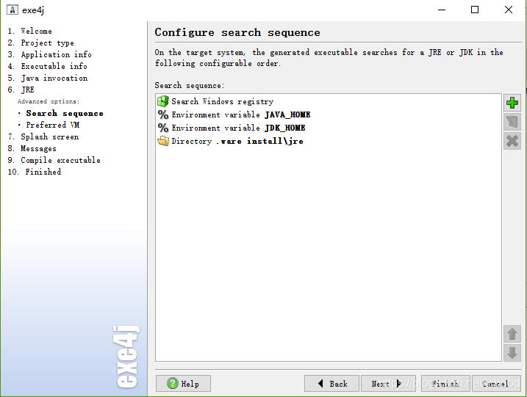
Task: Open step 8 Messages
Action: coord(32,148)
